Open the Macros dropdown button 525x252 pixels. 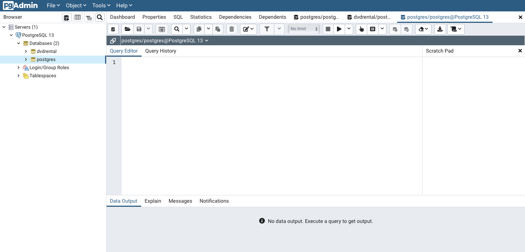click(456, 29)
